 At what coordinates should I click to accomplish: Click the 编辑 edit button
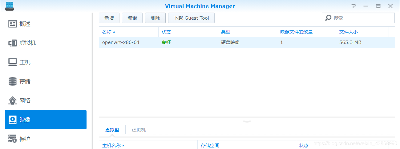click(x=132, y=18)
